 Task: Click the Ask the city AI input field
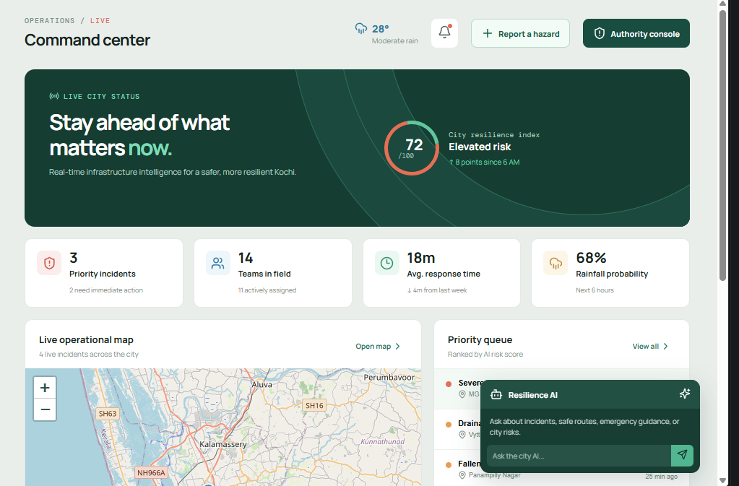click(x=579, y=456)
